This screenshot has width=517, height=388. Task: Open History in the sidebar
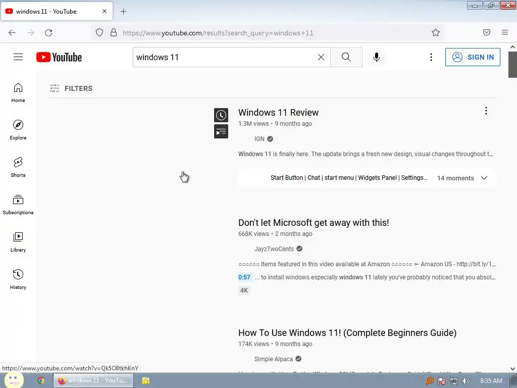(x=18, y=279)
